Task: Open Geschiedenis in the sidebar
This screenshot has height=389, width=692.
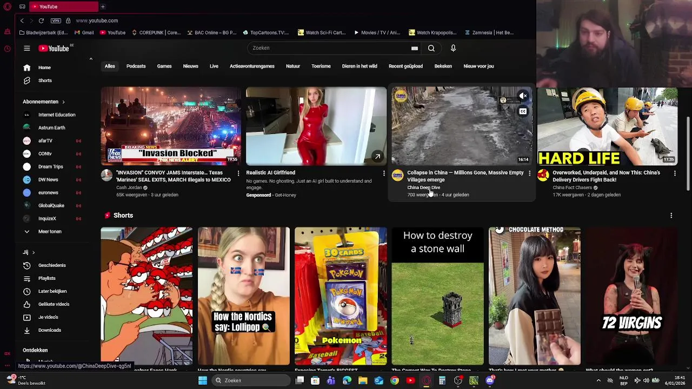Action: click(53, 265)
